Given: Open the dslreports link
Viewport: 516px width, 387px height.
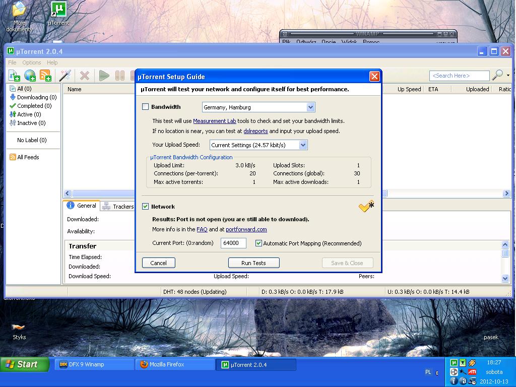Looking at the screenshot, I should tap(255, 131).
